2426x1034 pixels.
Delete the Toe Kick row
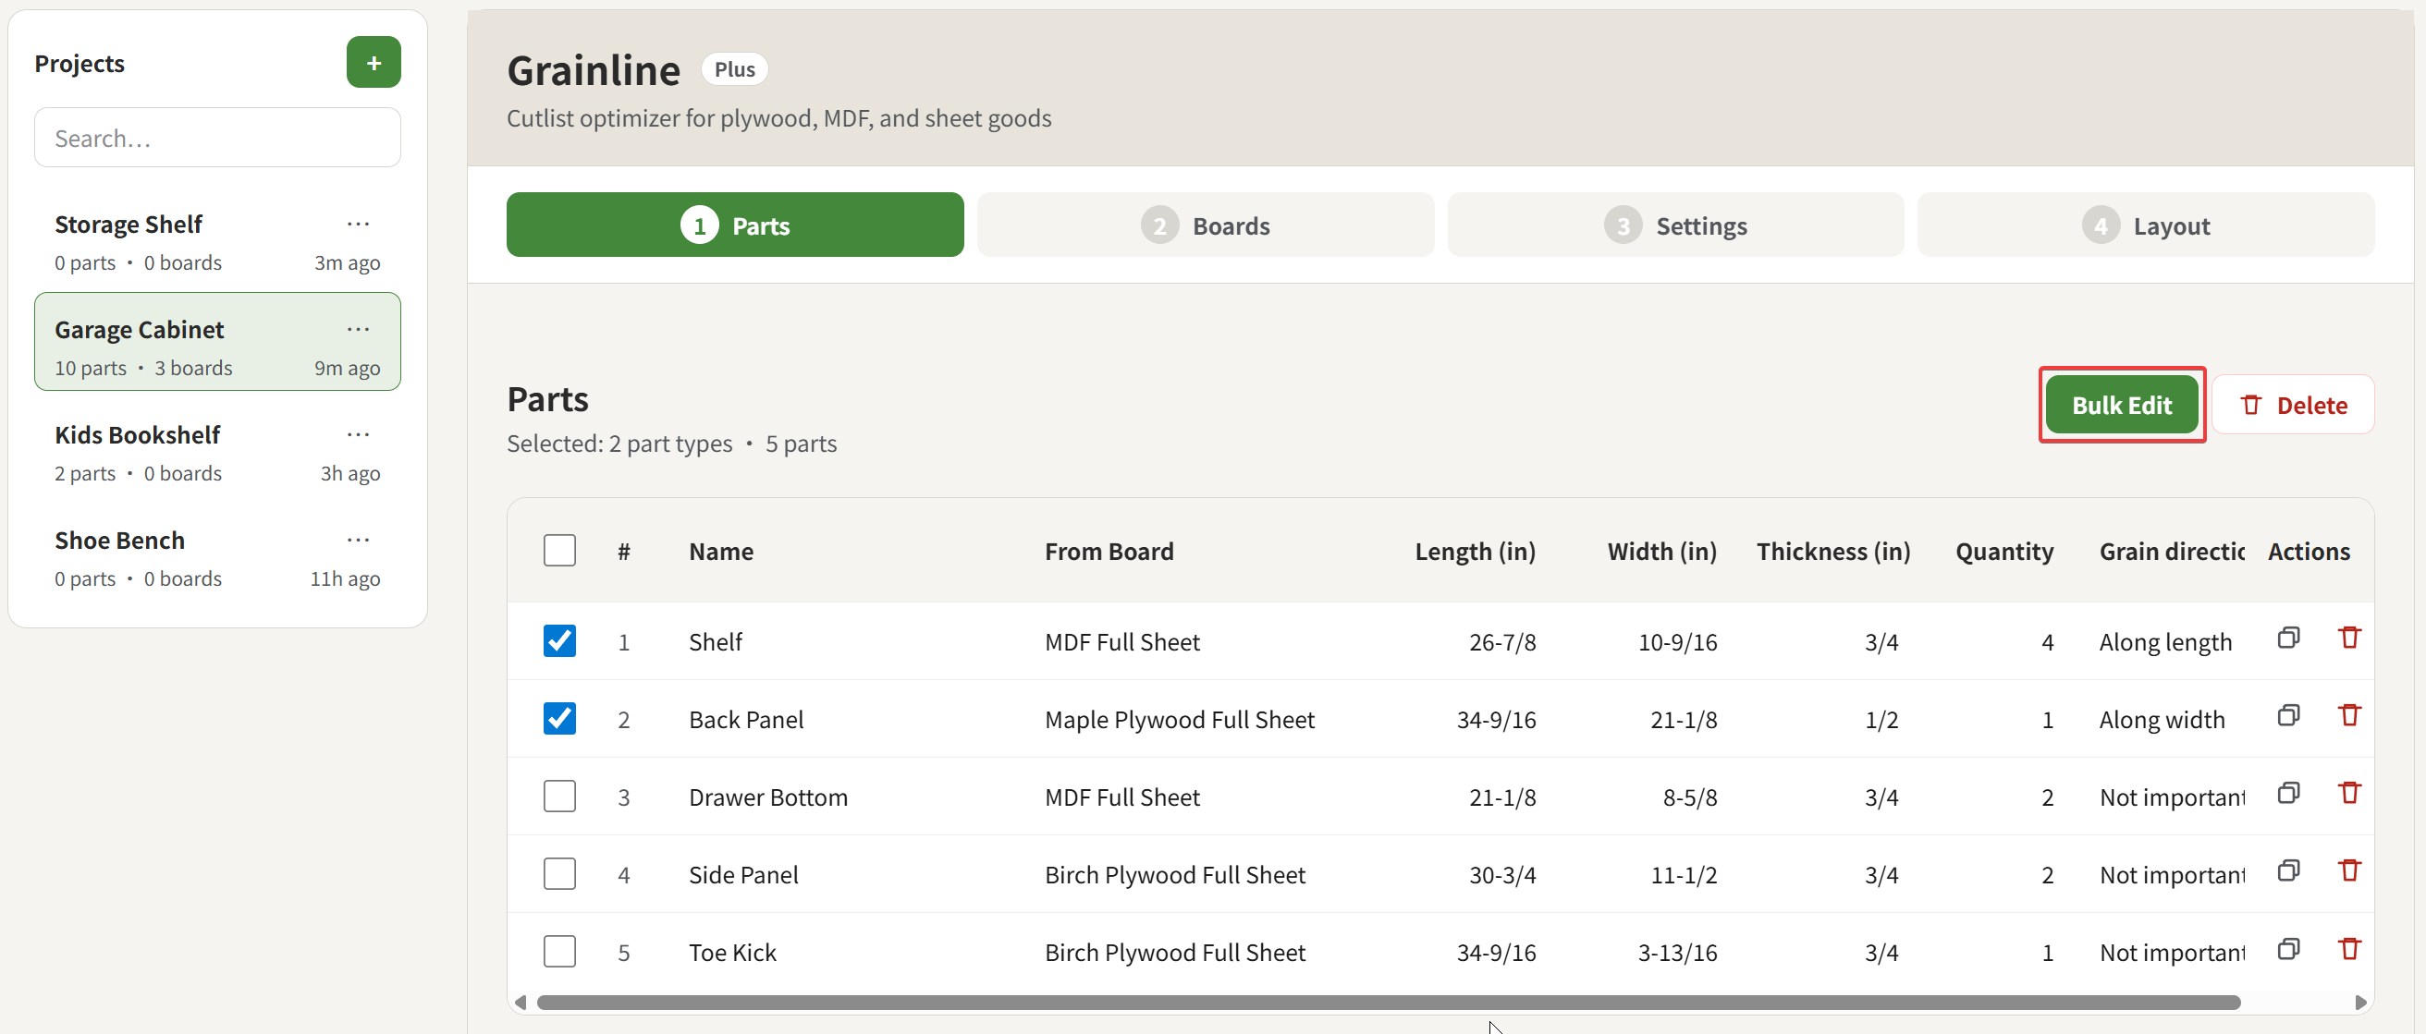(2348, 948)
